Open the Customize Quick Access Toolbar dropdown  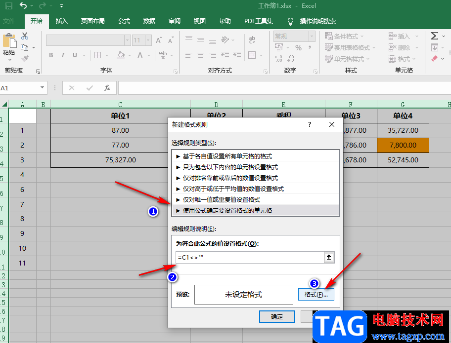(x=61, y=6)
